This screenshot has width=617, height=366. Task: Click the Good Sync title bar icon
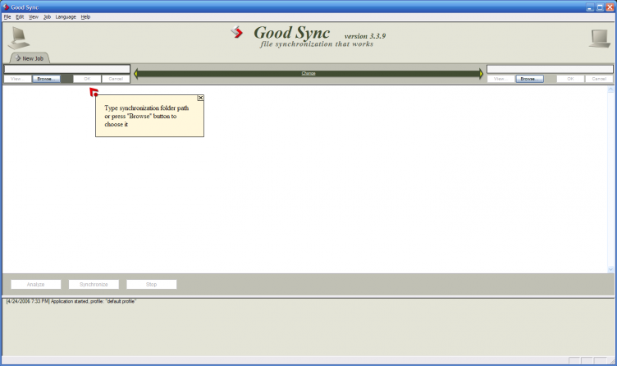pos(6,7)
